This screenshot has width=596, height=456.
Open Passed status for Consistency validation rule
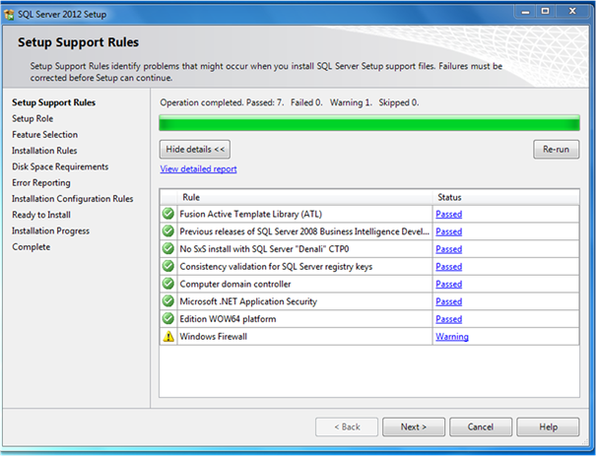click(x=449, y=267)
